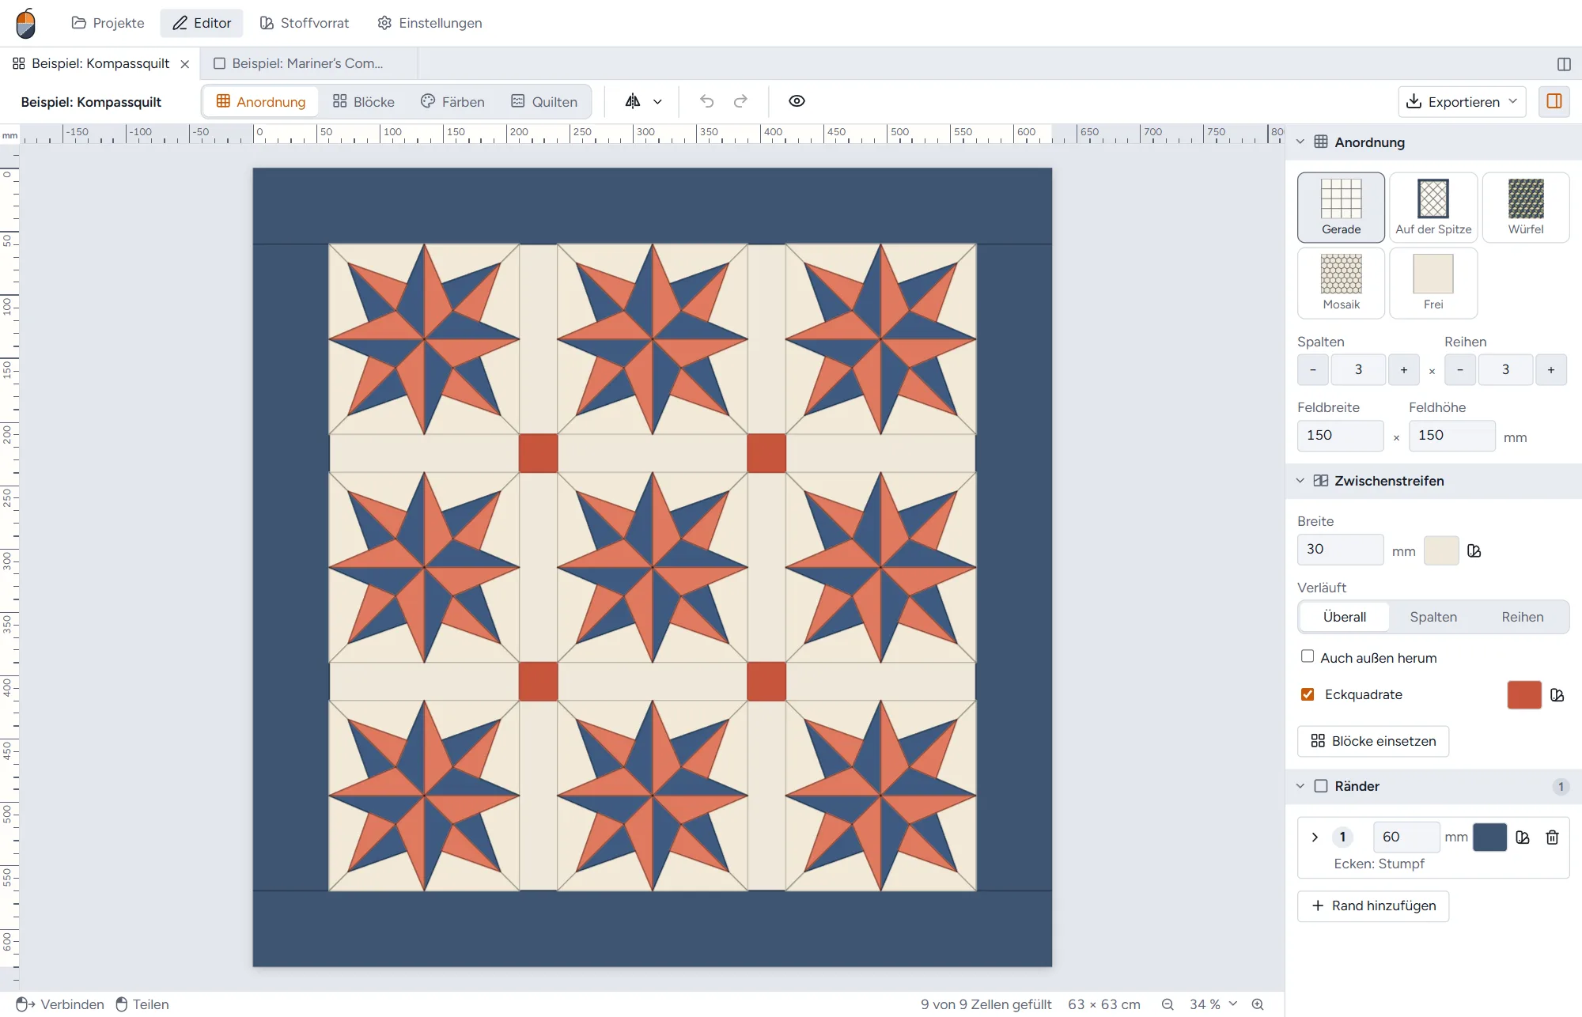This screenshot has width=1582, height=1017.
Task: Uncheck the Eckquadrate checkbox
Action: pos(1308,694)
